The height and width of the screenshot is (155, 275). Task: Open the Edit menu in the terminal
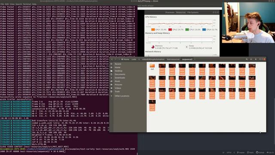(x=7, y=4)
